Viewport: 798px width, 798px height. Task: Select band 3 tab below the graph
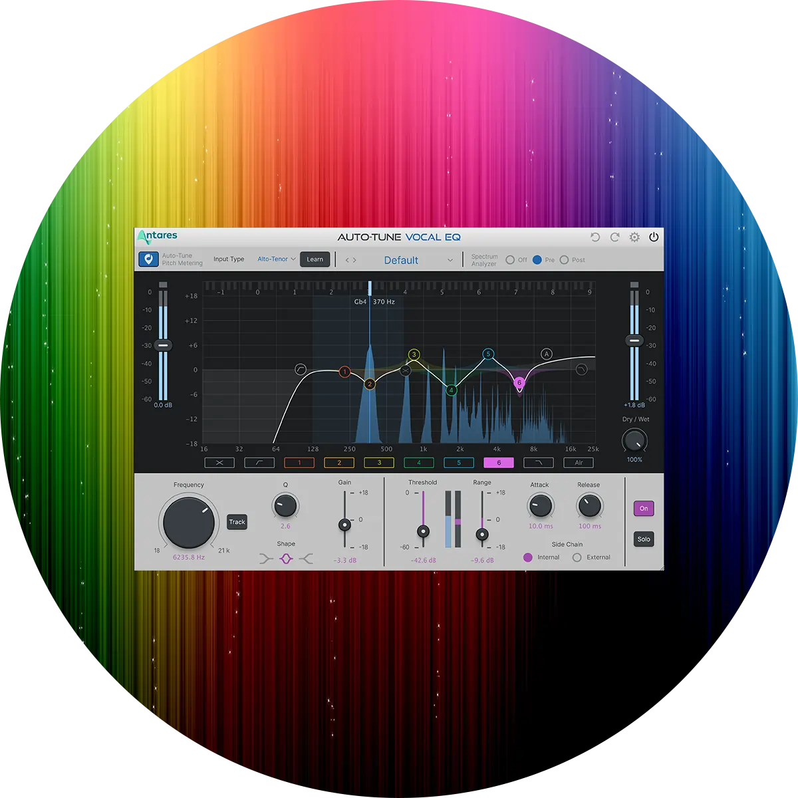[379, 463]
